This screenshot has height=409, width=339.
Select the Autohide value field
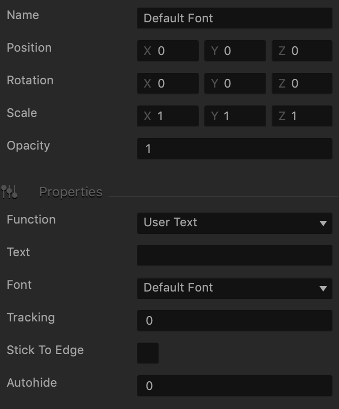coord(235,386)
